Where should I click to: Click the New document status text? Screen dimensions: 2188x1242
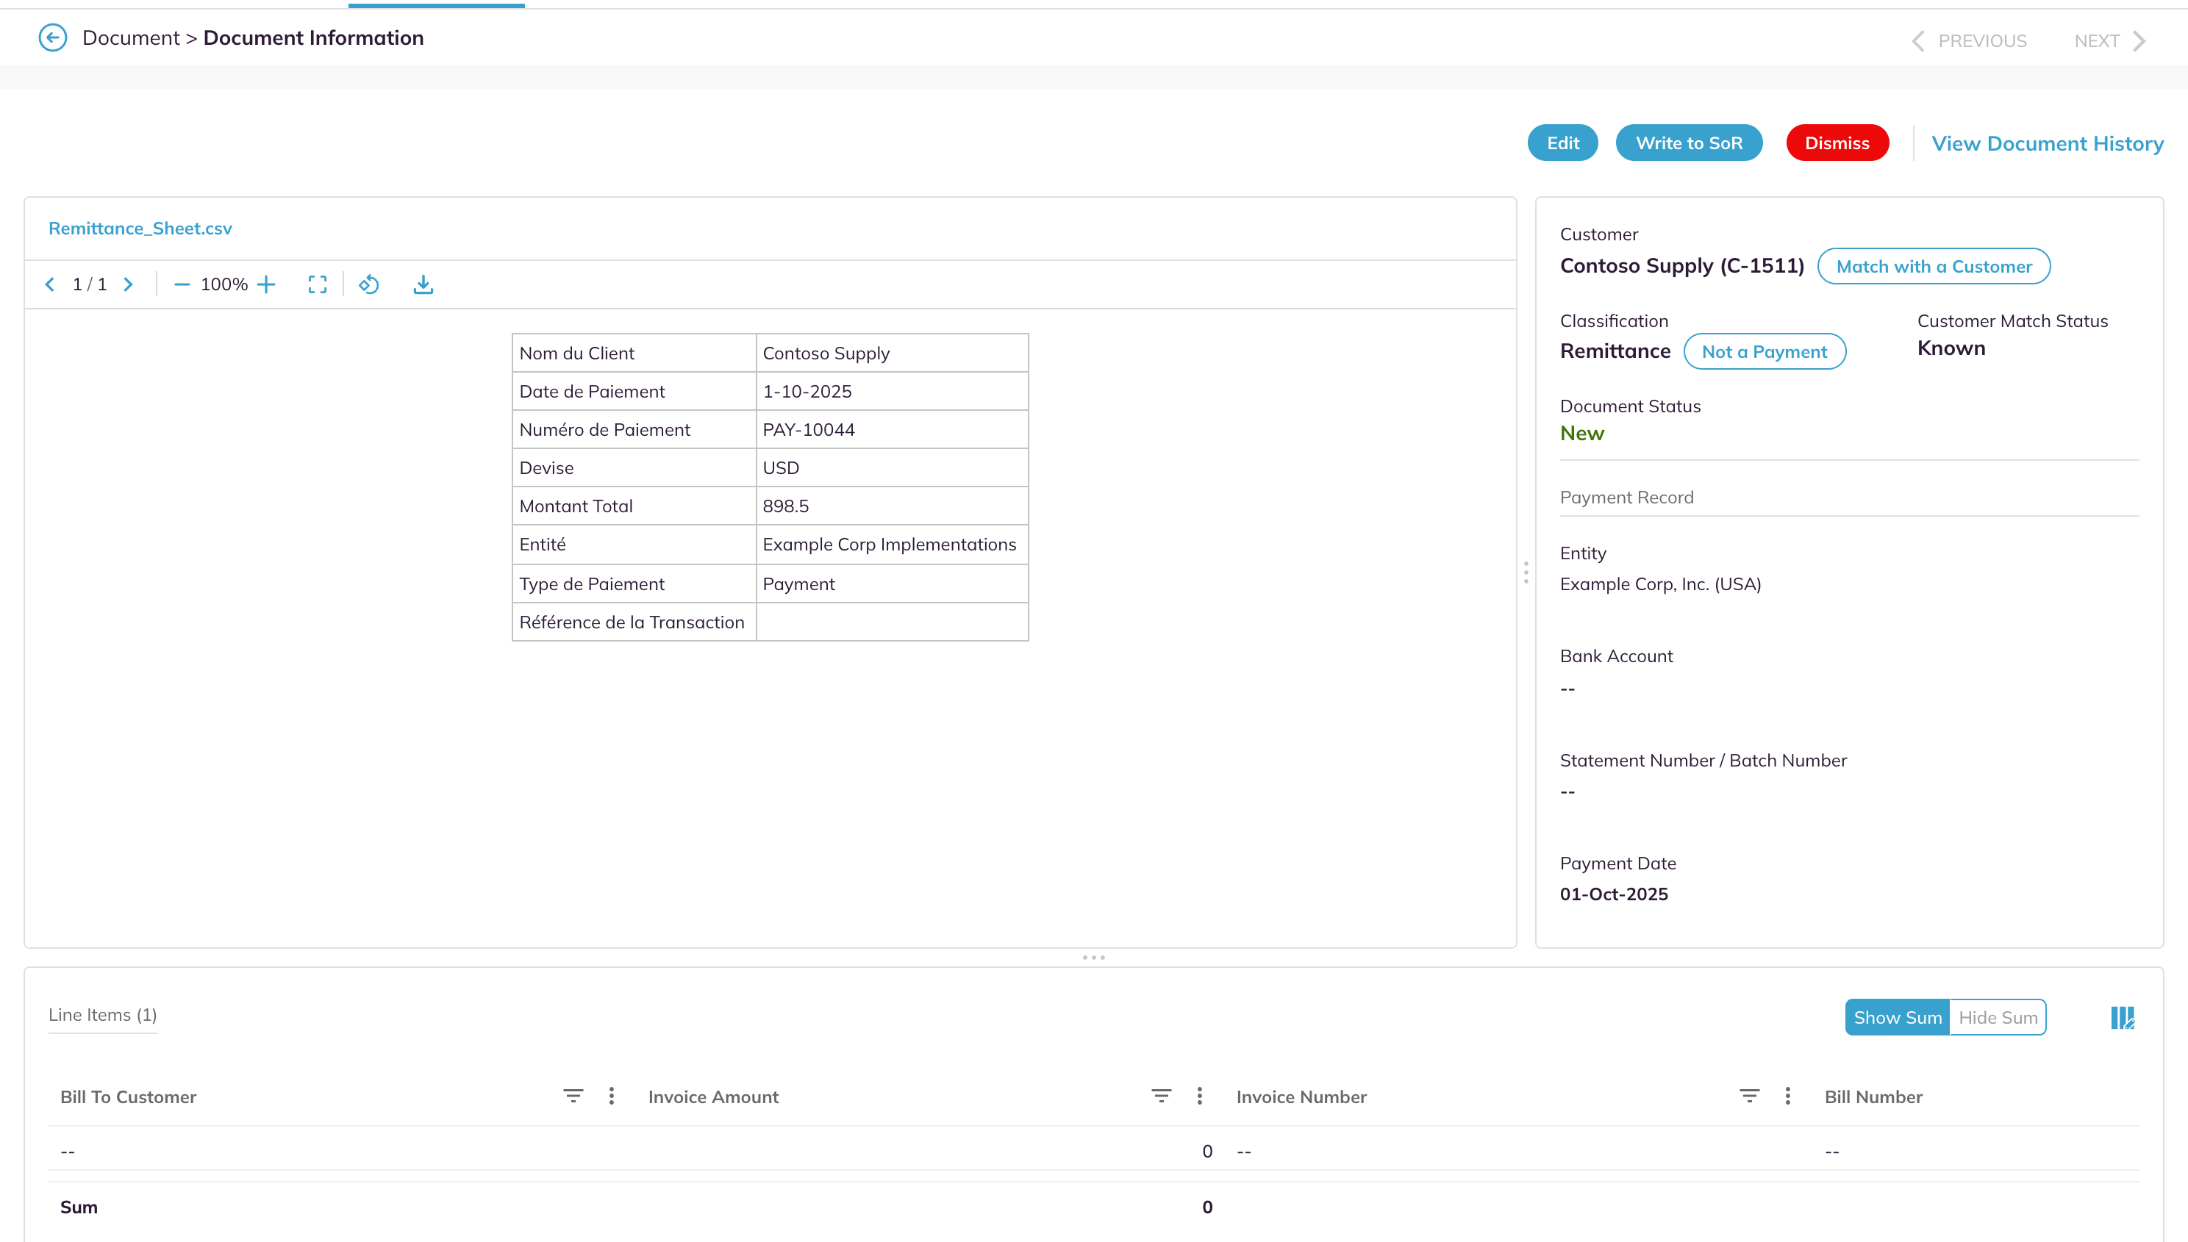[1581, 432]
